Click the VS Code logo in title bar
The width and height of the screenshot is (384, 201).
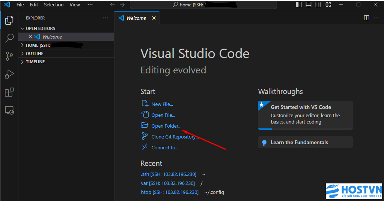click(8, 4)
